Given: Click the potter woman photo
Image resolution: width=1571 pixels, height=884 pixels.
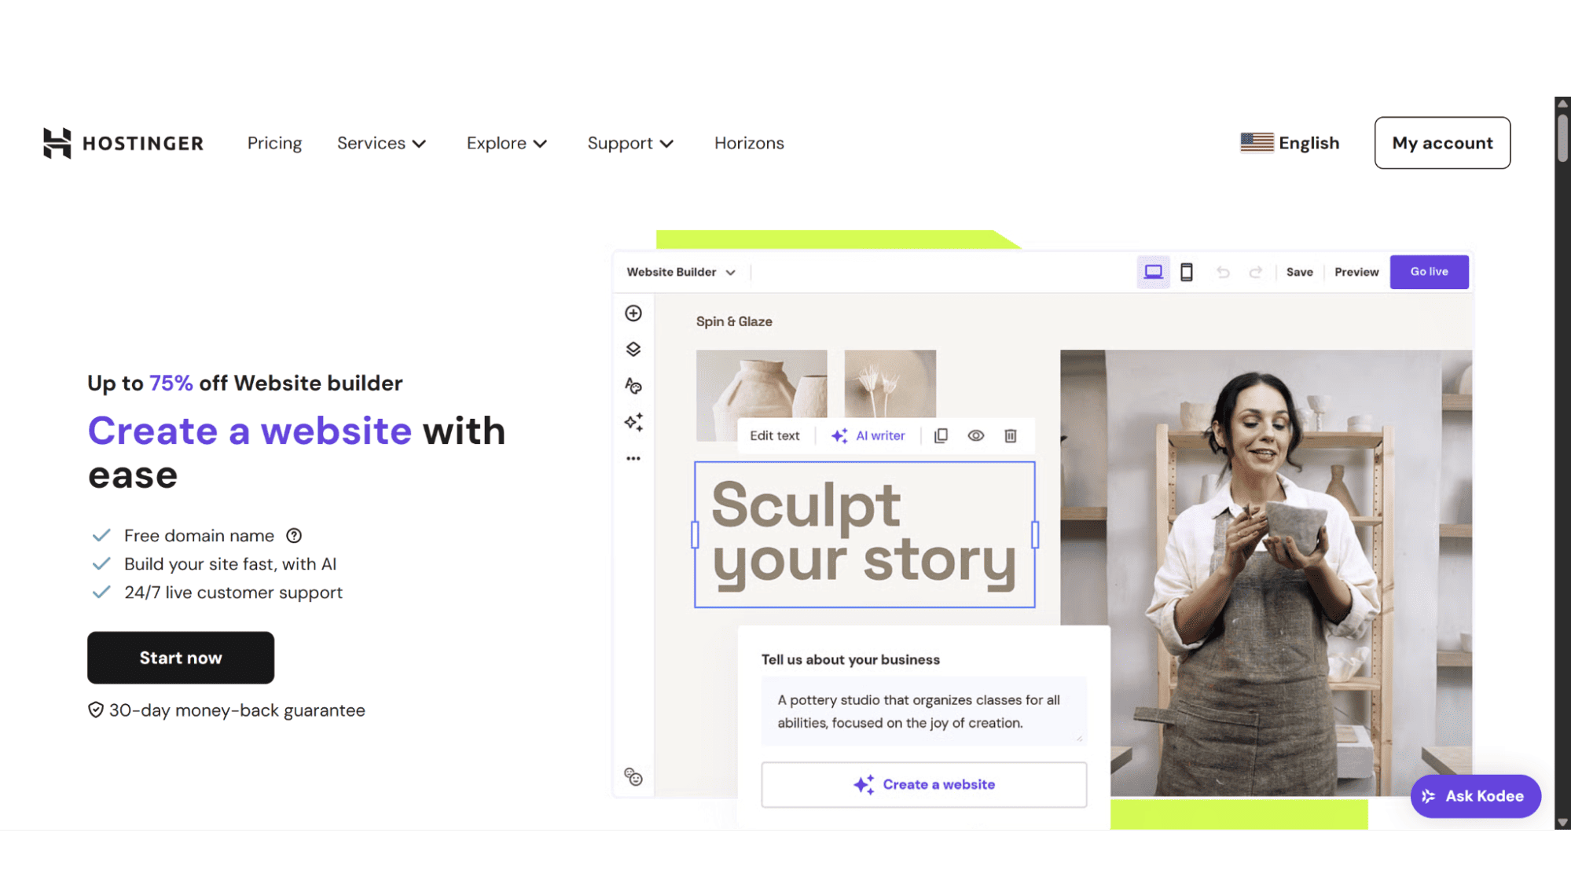Looking at the screenshot, I should coord(1266,573).
